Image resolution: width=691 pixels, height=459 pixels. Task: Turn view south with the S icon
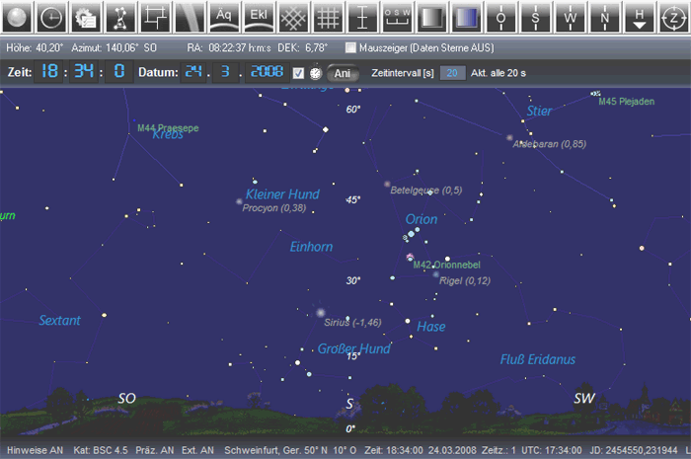click(536, 17)
